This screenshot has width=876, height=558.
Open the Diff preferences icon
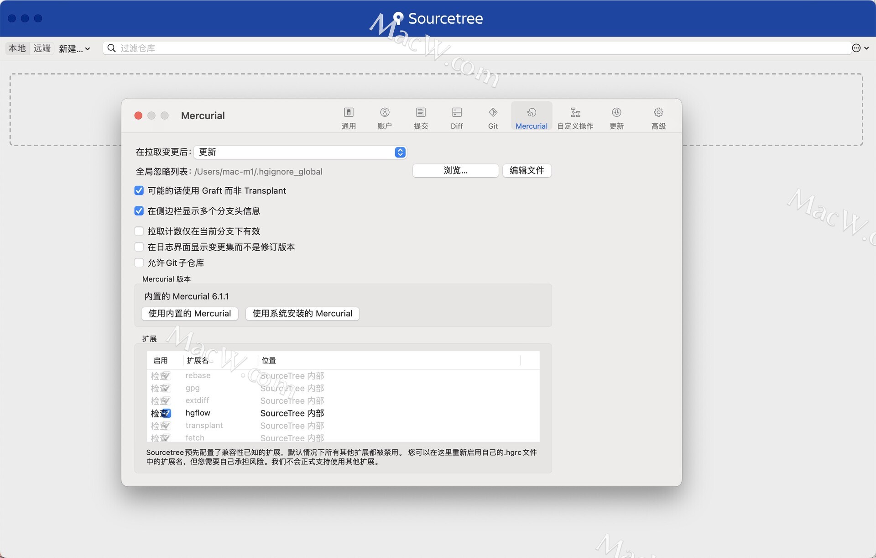tap(457, 117)
